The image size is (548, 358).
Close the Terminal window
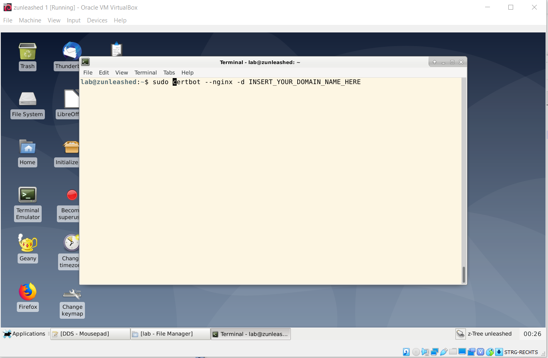(x=461, y=62)
